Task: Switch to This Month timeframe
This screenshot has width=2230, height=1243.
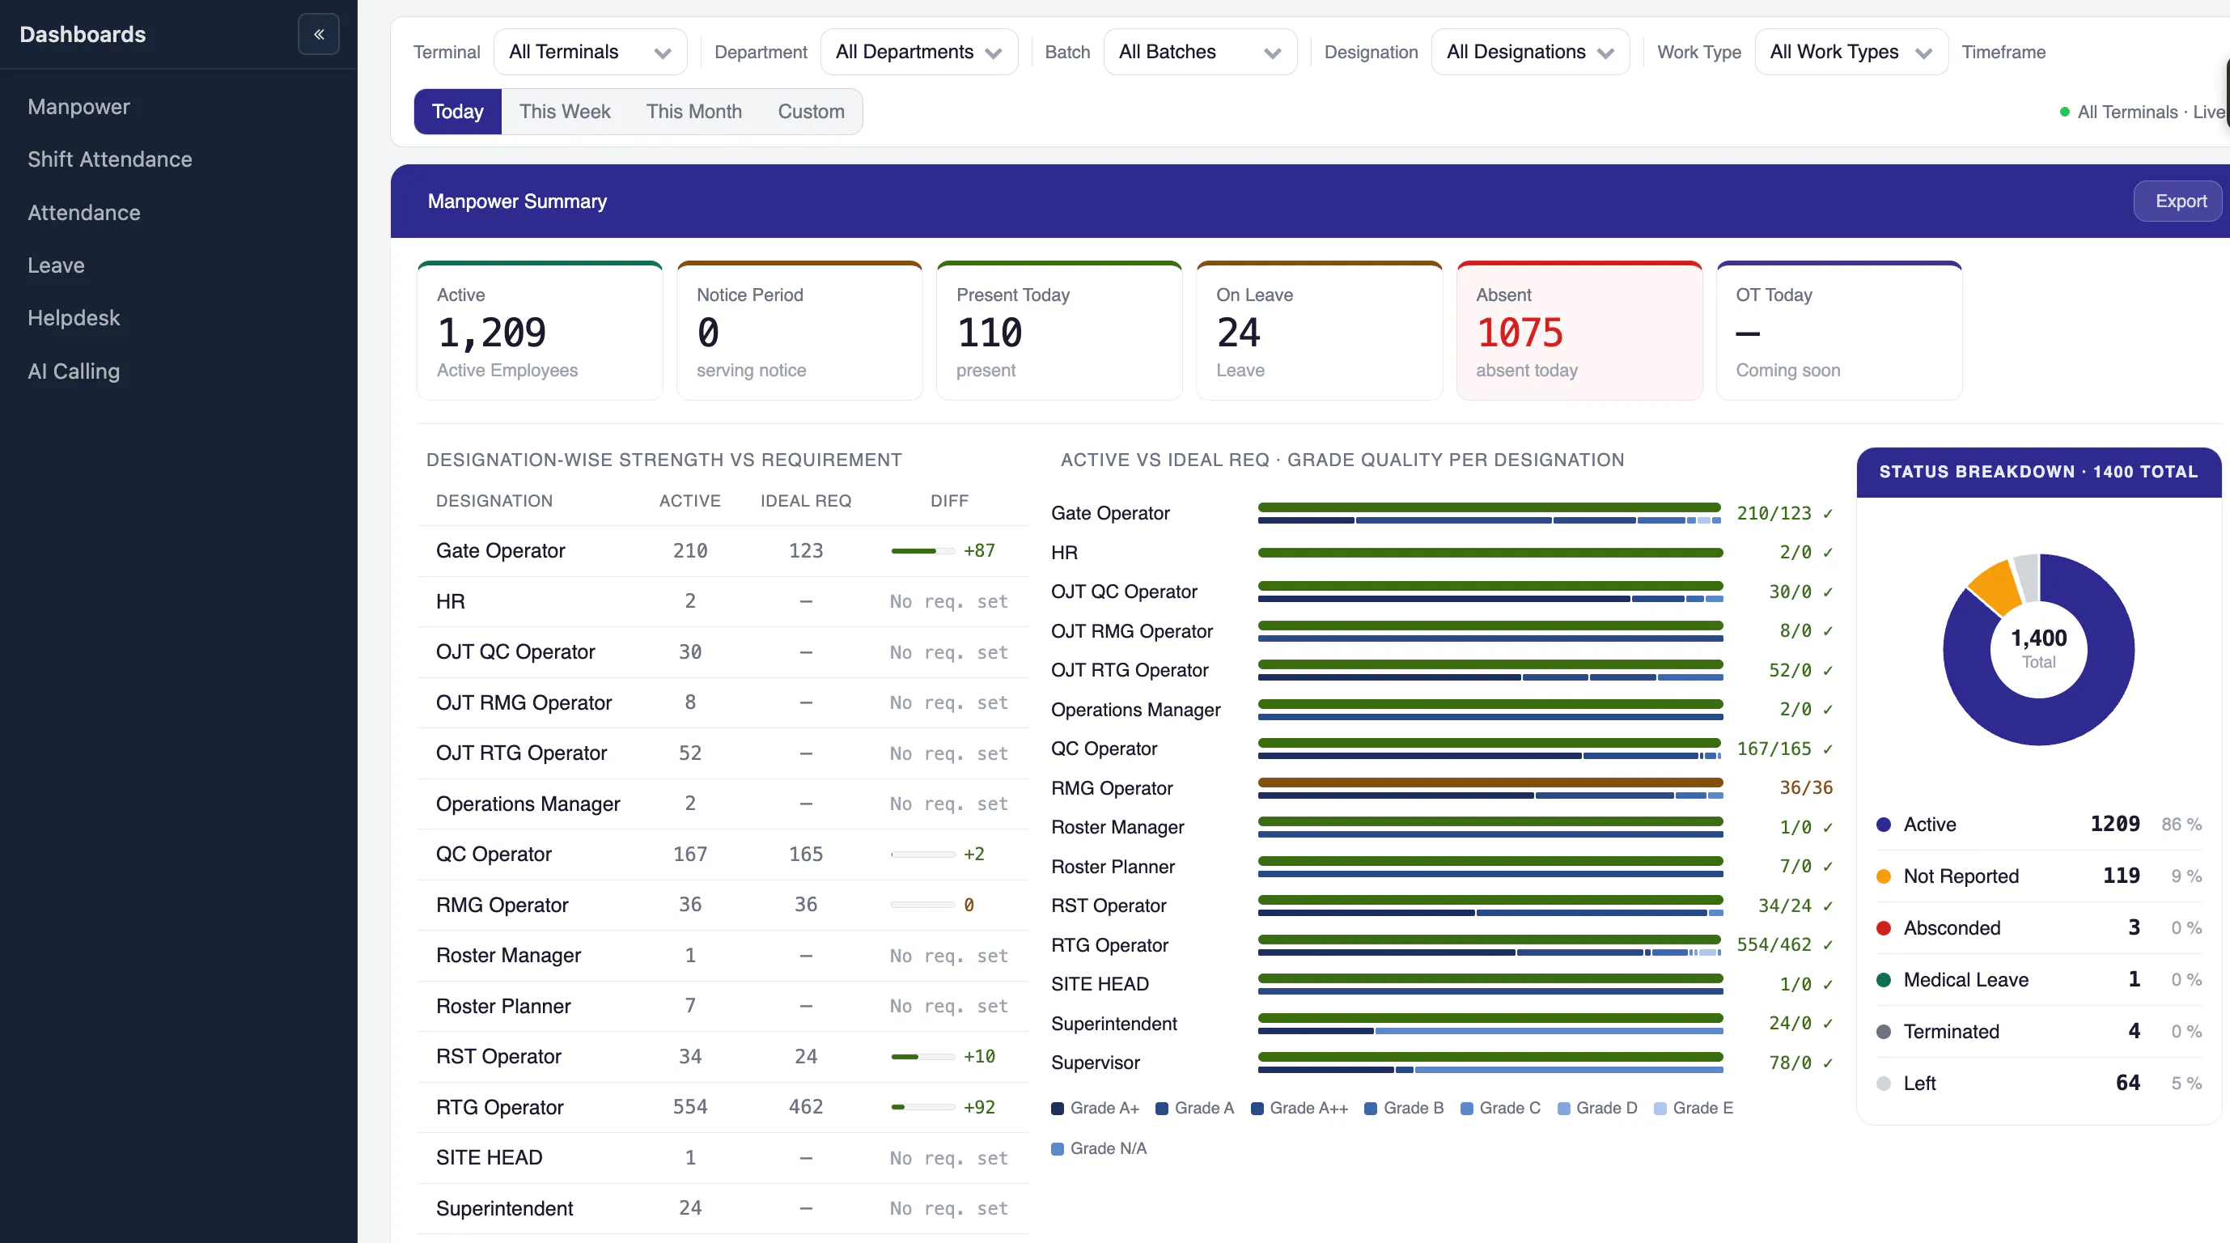Action: click(x=693, y=112)
